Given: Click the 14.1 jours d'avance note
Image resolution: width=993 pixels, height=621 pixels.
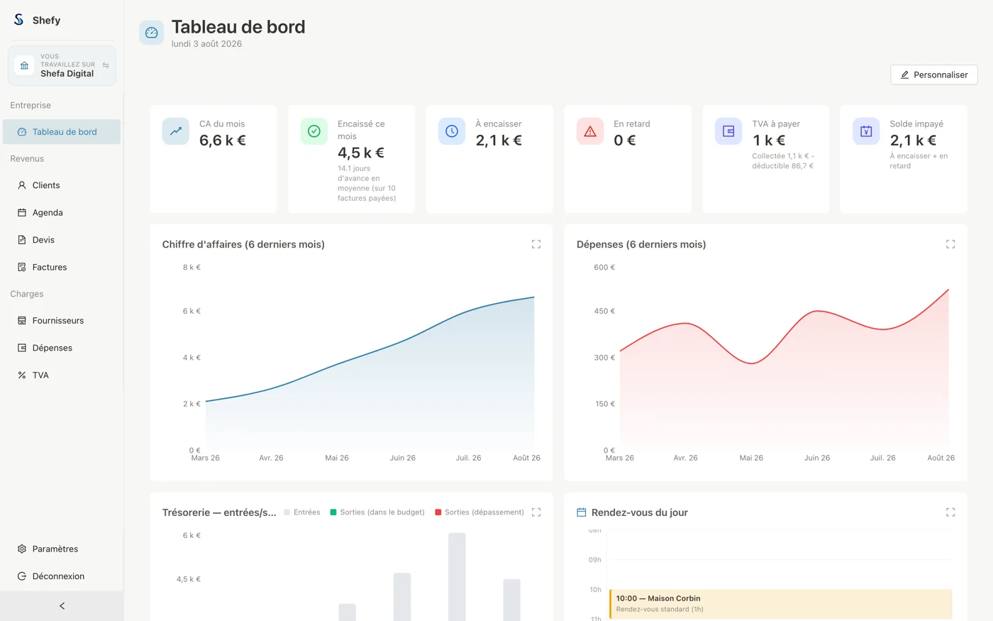Looking at the screenshot, I should click(x=367, y=183).
